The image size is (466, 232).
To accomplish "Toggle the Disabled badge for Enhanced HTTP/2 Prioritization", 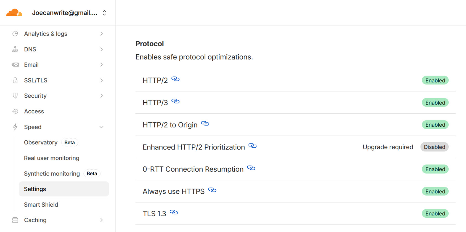I will [434, 147].
